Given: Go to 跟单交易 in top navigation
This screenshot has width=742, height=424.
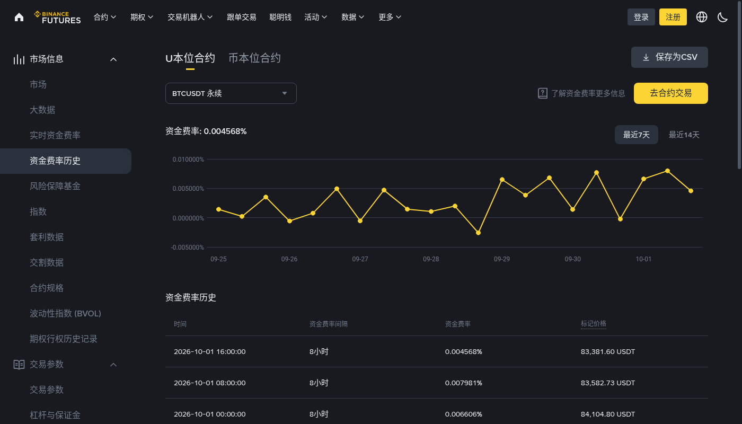Looking at the screenshot, I should 242,17.
